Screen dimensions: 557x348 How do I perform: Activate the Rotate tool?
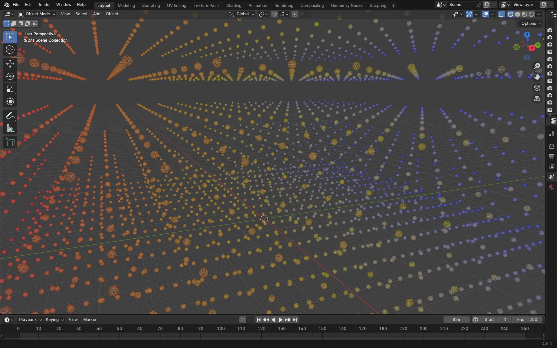[x=10, y=77]
